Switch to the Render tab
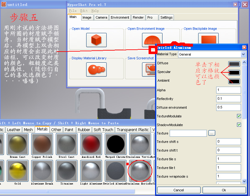 point(138,17)
